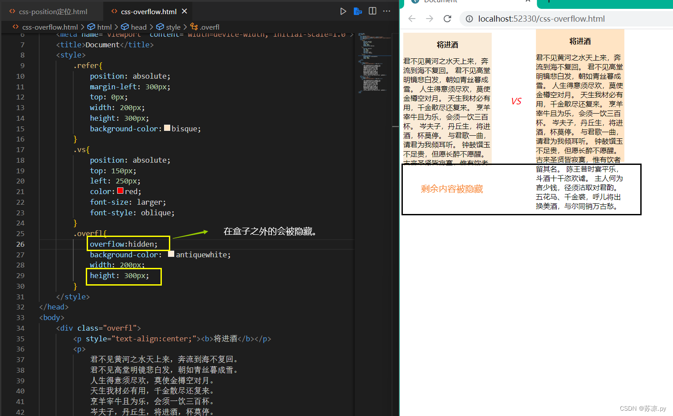Viewport: 673px width, 416px height.
Task: Click the div class="overfl" line
Action: 98,328
